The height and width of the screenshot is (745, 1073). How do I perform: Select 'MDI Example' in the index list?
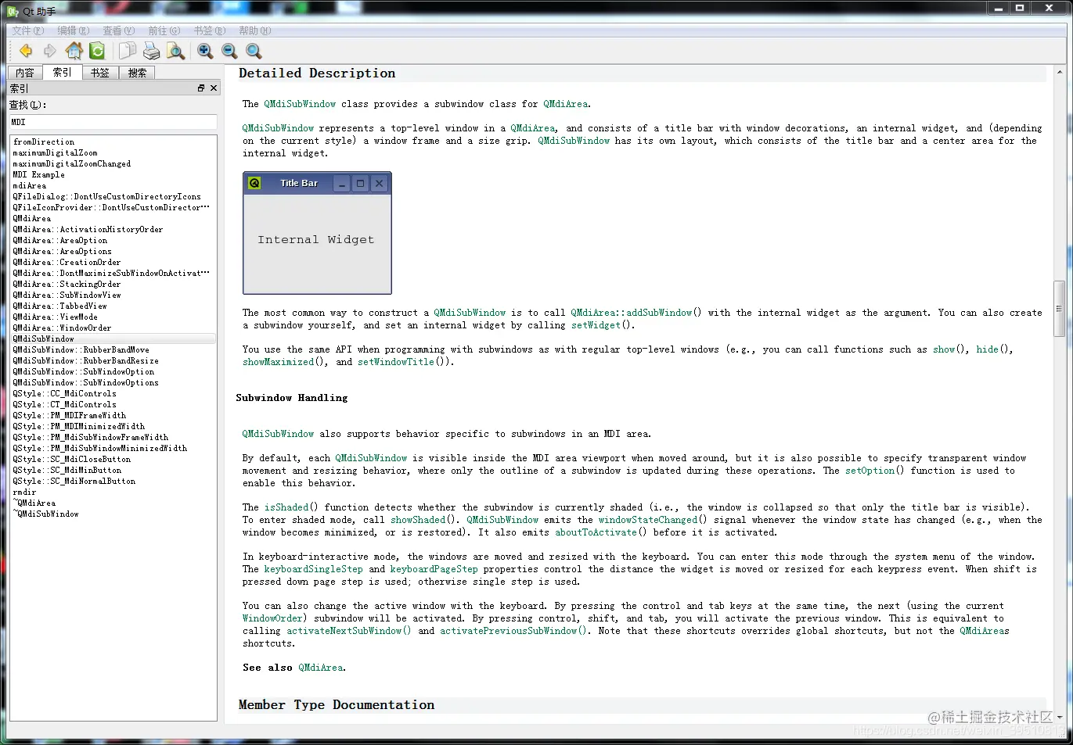coord(38,175)
